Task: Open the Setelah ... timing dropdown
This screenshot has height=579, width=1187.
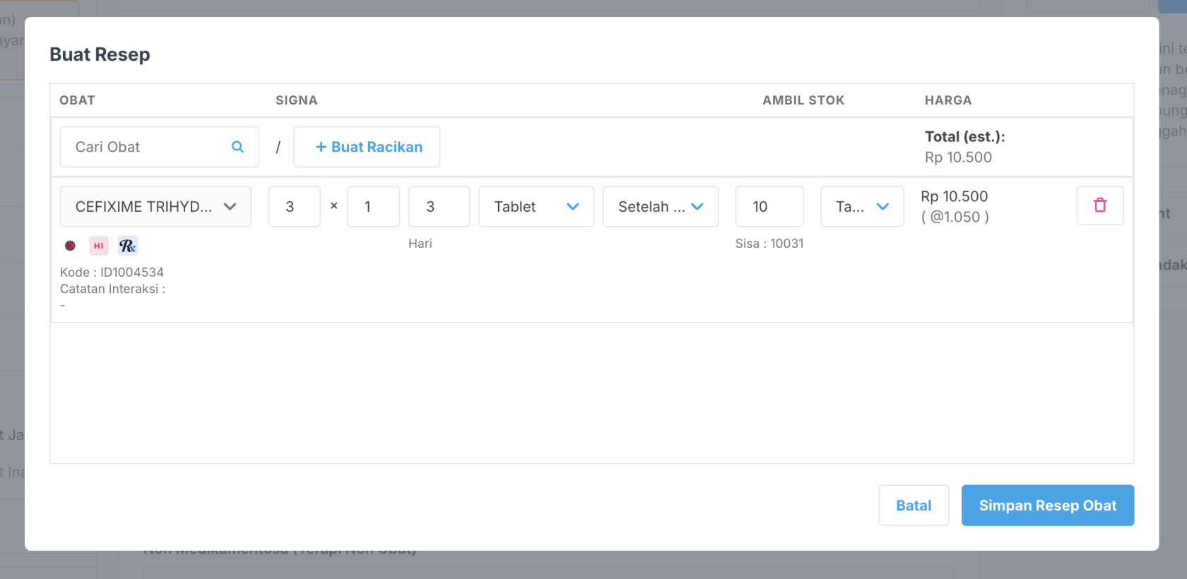Action: pos(661,207)
